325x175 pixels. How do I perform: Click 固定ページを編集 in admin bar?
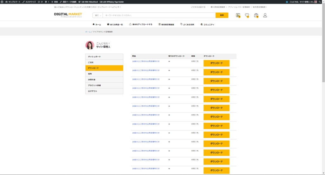(68, 2)
